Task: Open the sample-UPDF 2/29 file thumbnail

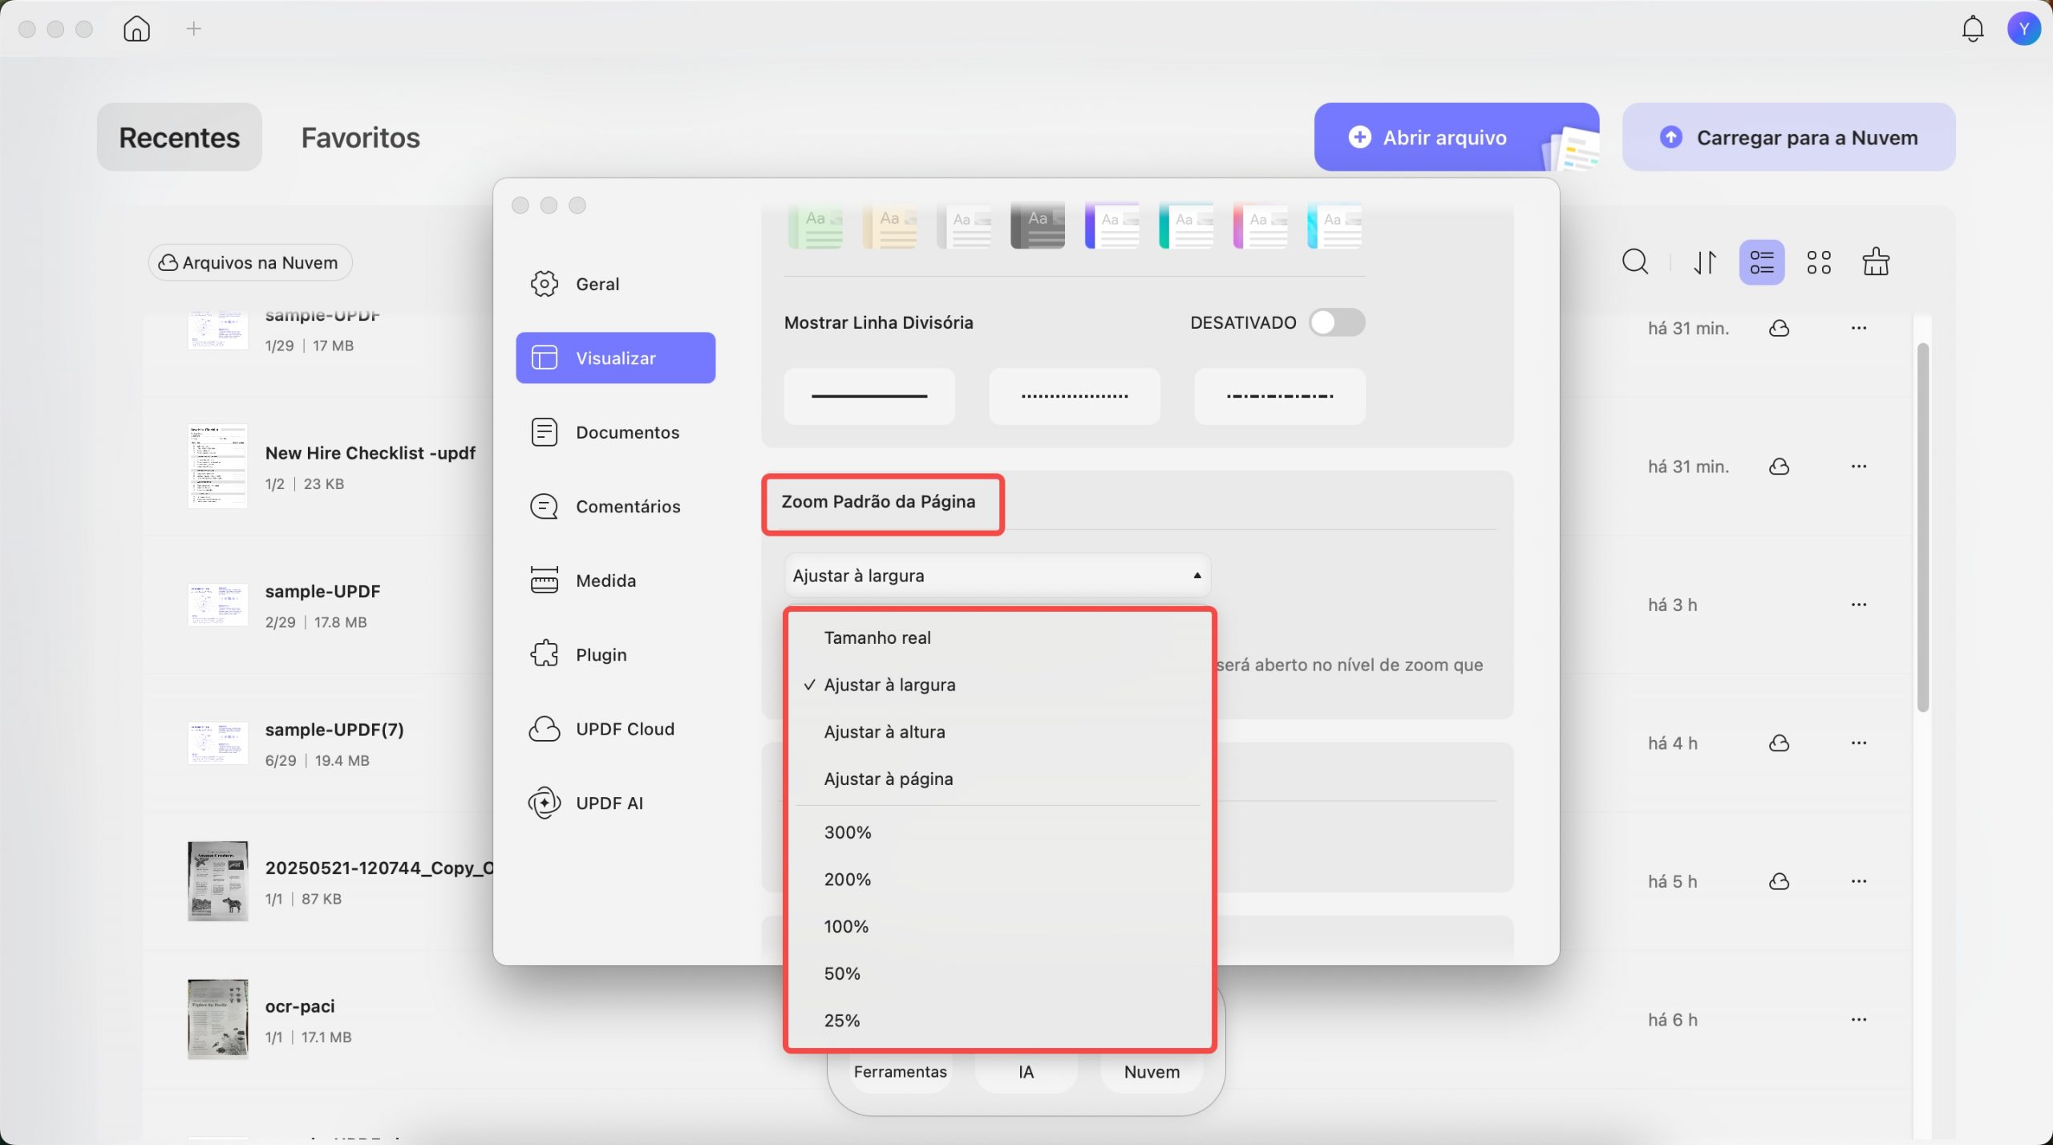Action: pyautogui.click(x=217, y=605)
